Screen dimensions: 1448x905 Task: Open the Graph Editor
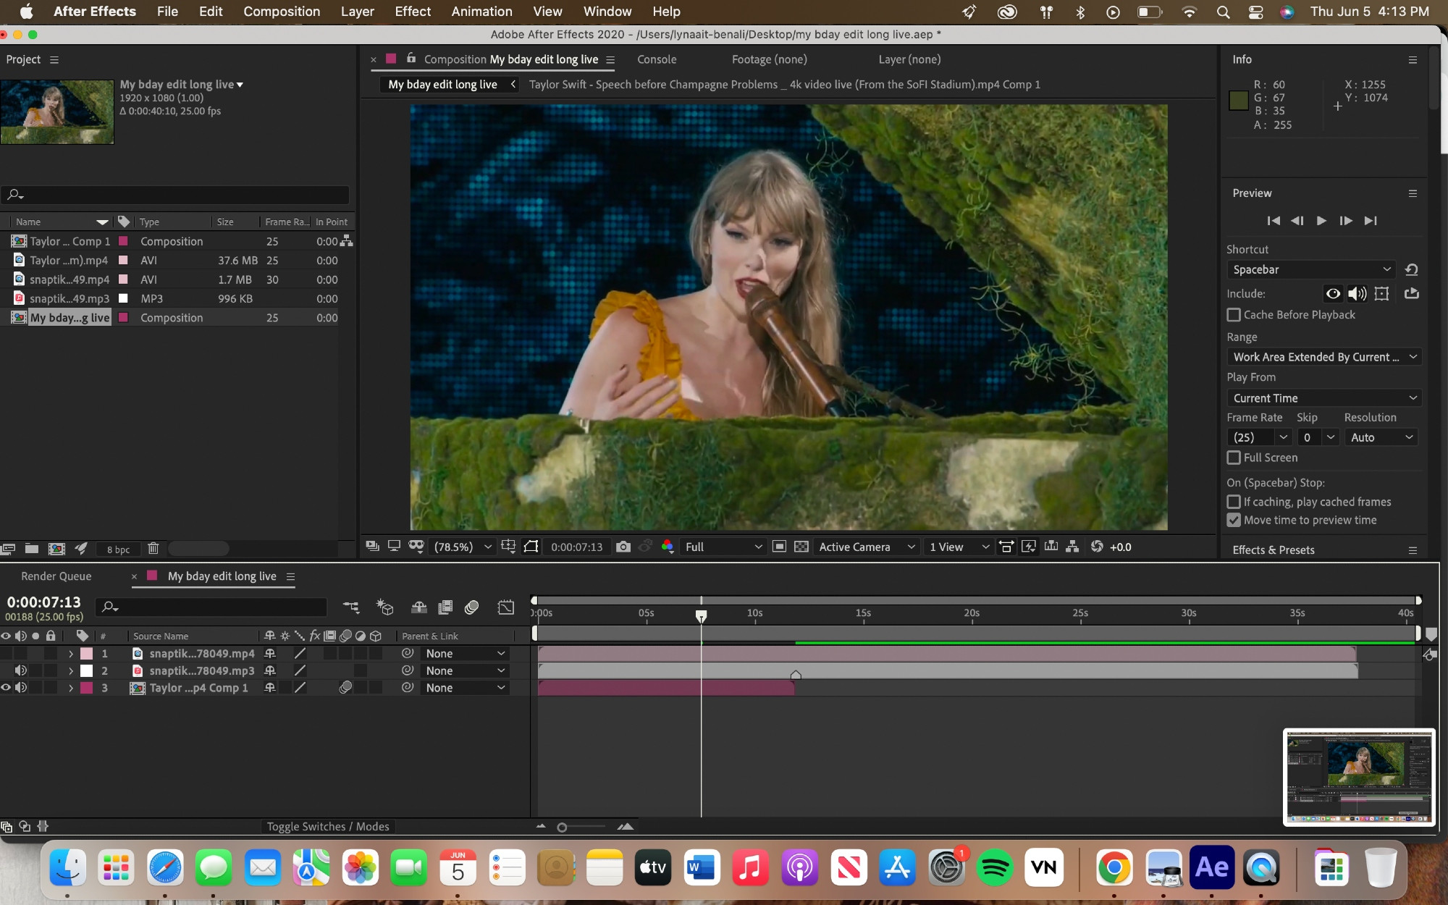pyautogui.click(x=506, y=607)
